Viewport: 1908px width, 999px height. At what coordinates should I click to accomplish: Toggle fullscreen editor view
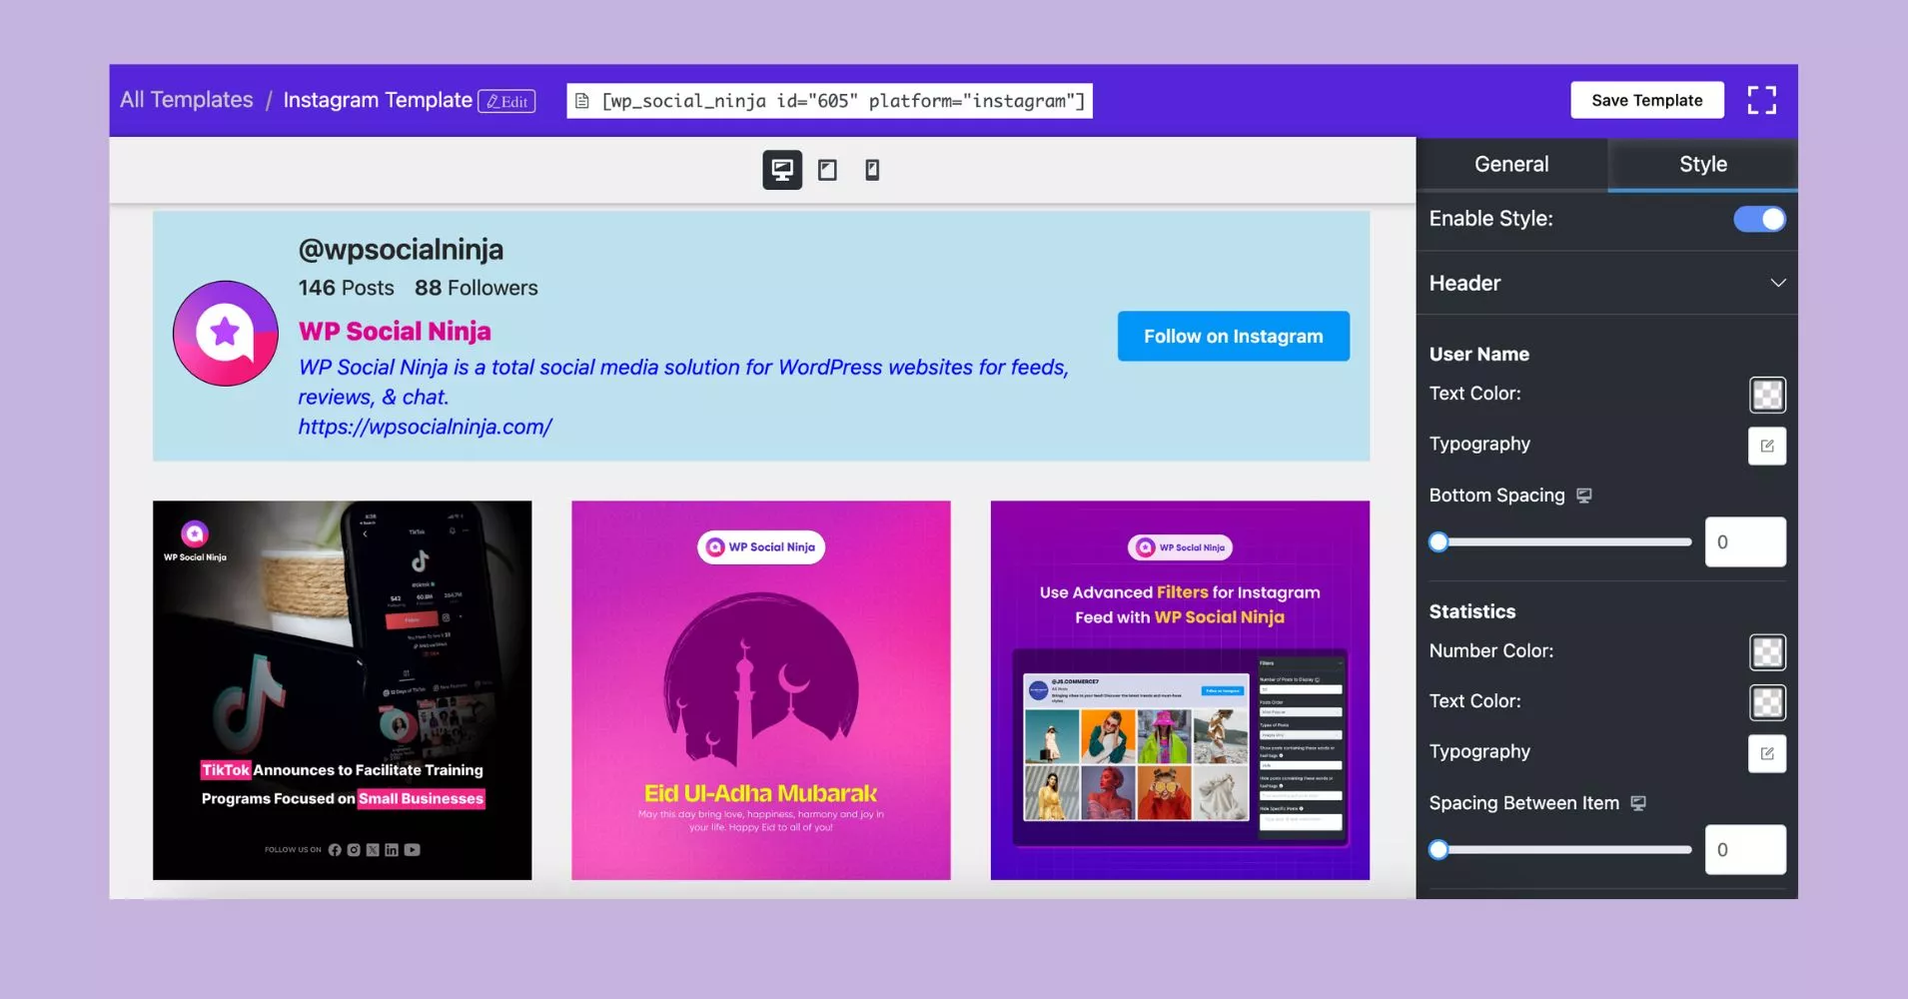pos(1761,100)
